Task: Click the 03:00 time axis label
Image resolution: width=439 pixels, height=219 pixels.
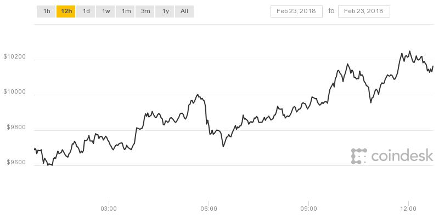Action: (109, 209)
